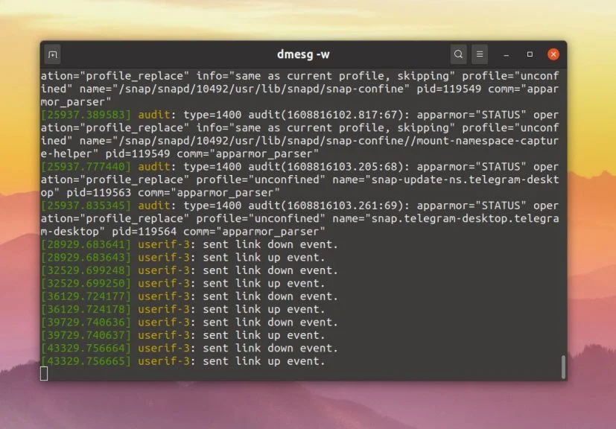The width and height of the screenshot is (616, 429).
Task: Click the green userif-3 label on the last line
Action: point(163,360)
